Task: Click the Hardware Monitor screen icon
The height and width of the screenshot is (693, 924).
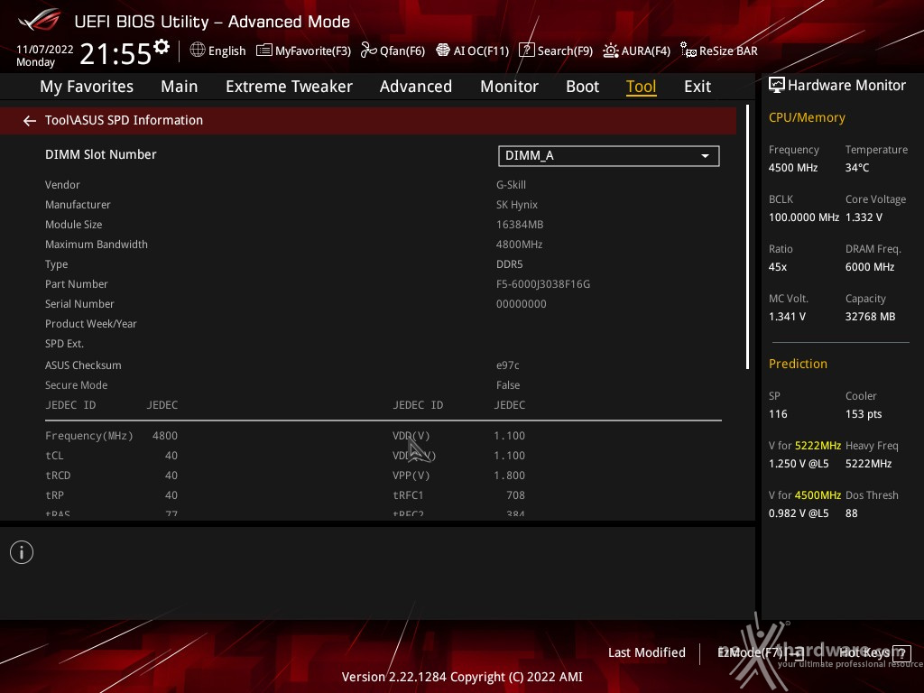Action: pos(777,86)
